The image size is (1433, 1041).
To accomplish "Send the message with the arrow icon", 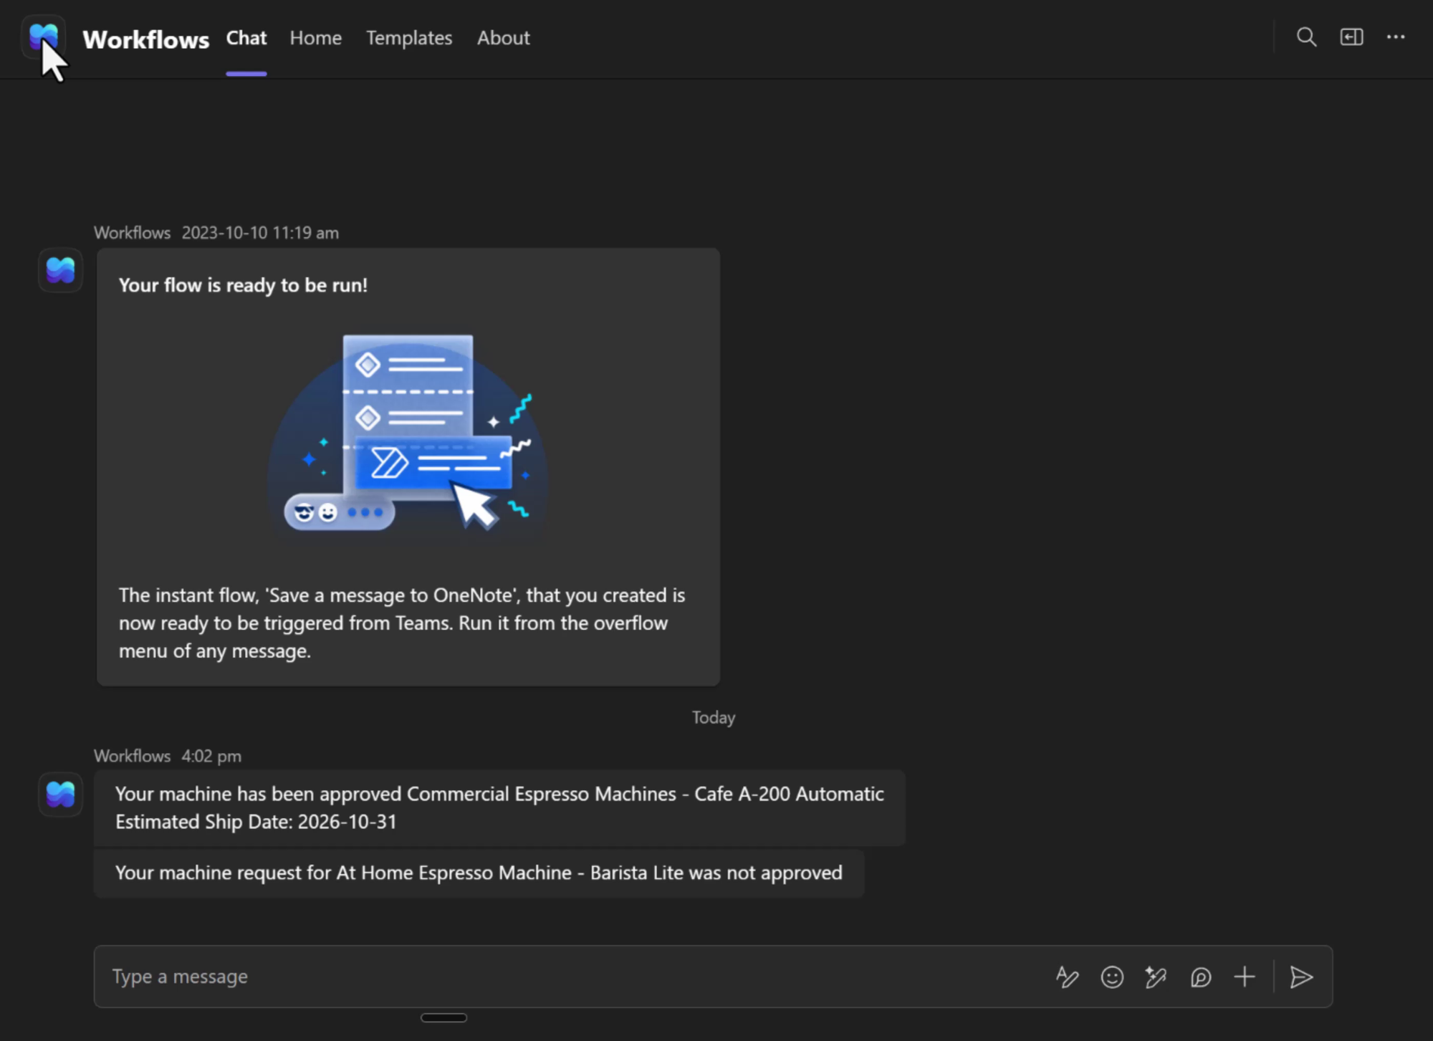I will pyautogui.click(x=1301, y=977).
